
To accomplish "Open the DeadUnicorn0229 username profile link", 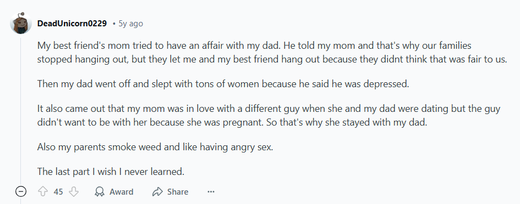I will [72, 24].
